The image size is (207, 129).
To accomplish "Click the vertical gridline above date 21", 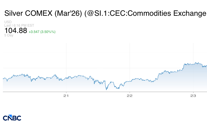I will tap(66, 57).
